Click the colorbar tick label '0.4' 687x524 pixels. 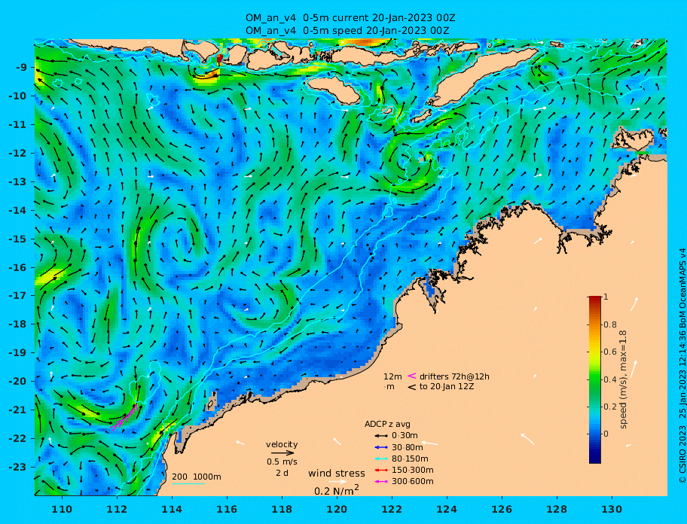[x=610, y=379]
